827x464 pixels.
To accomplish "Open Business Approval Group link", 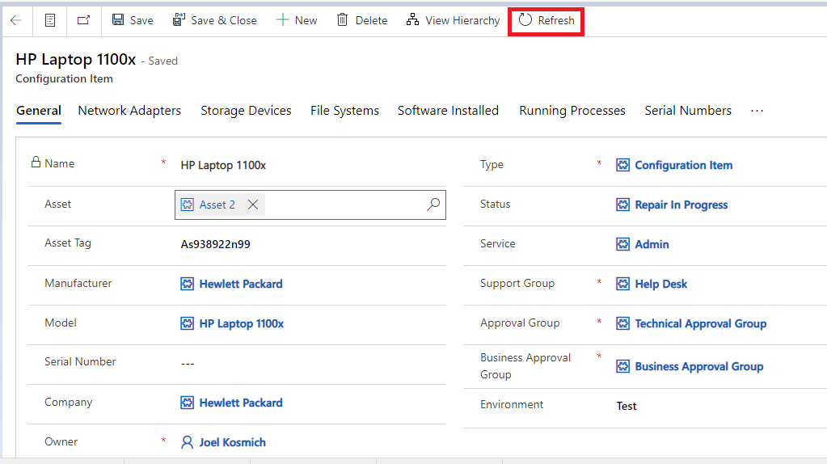I will click(698, 366).
